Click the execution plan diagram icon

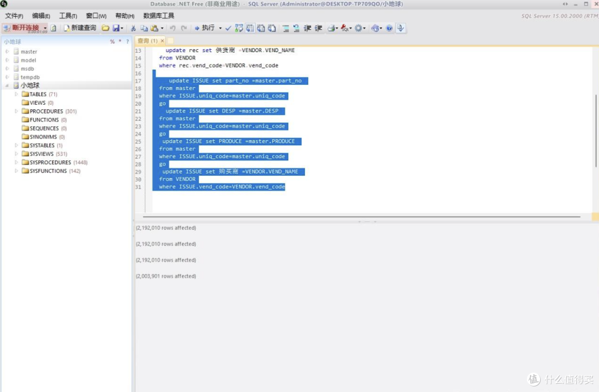pyautogui.click(x=238, y=28)
